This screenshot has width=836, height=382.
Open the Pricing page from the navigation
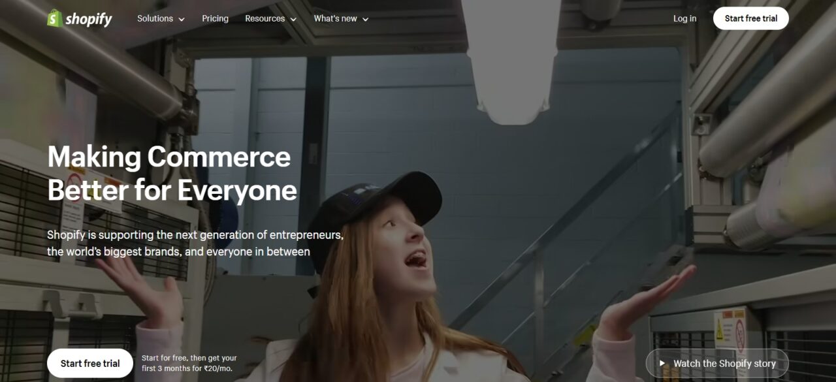(x=215, y=18)
